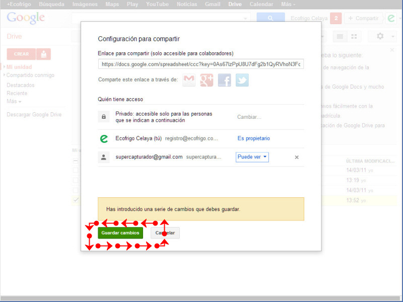Open Búsqueda in the top bar

coord(52,5)
